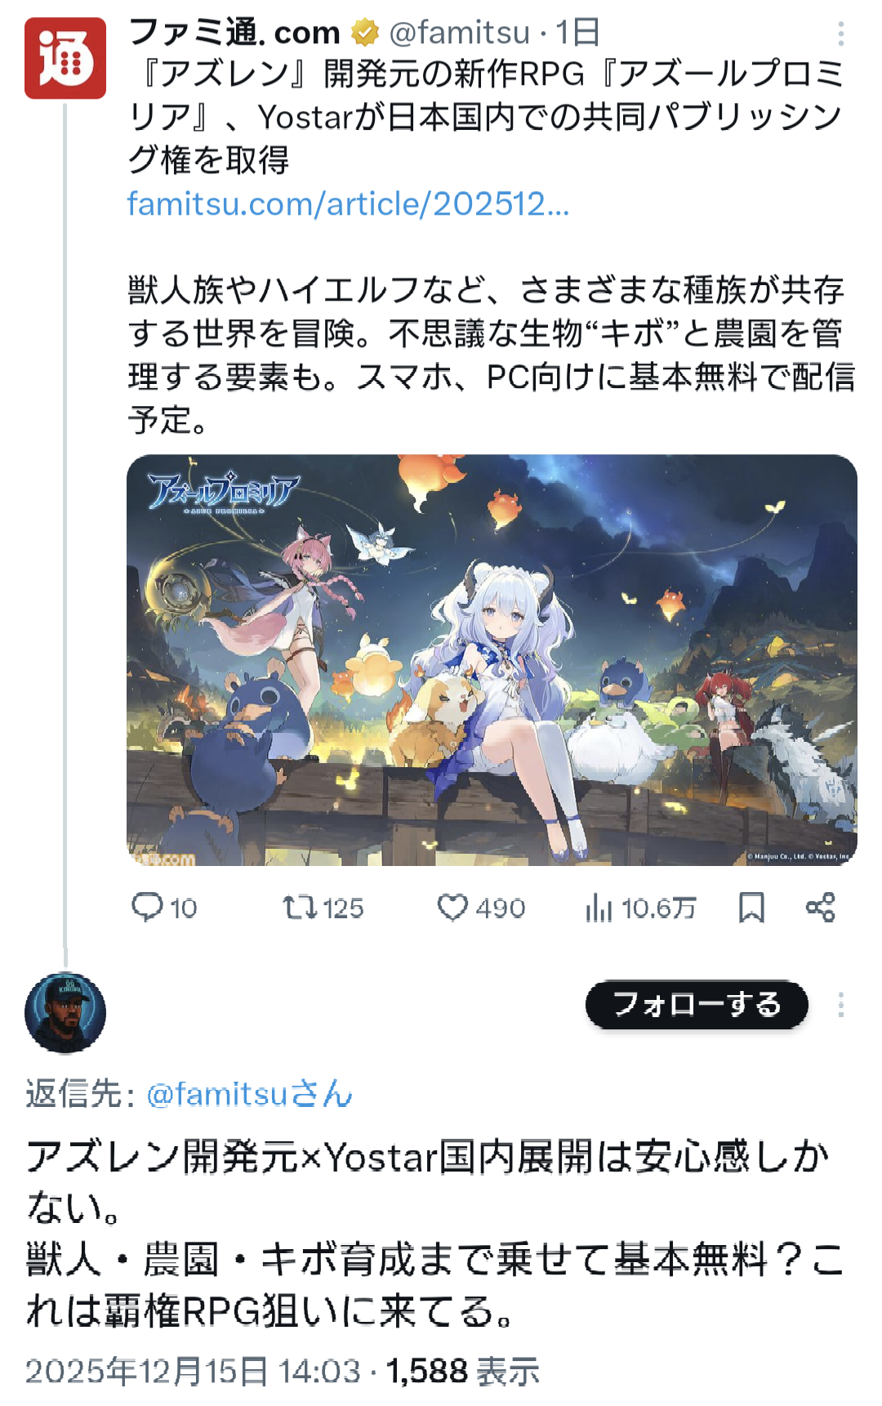Click the gold verified badge
Viewport: 882px width, 1406px height.
364,33
